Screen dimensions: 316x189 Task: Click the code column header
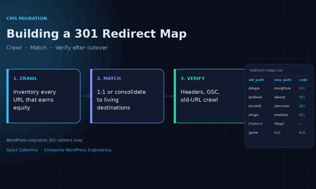[303, 80]
